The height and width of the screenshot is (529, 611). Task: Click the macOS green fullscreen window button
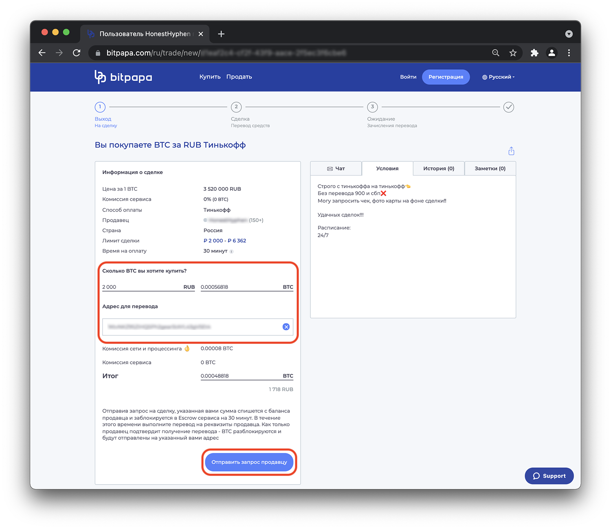(x=66, y=32)
